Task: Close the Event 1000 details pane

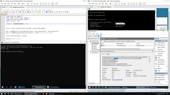Action: coord(152,51)
